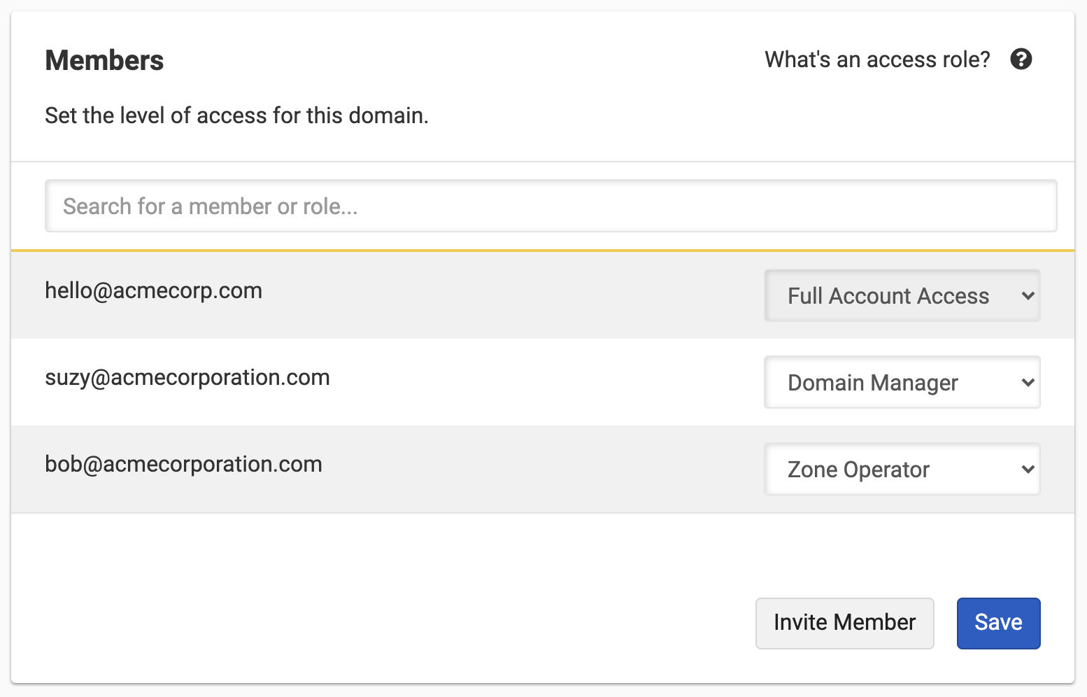Image resolution: width=1087 pixels, height=697 pixels.
Task: Click the blank space between Members and help link
Action: tap(462, 61)
